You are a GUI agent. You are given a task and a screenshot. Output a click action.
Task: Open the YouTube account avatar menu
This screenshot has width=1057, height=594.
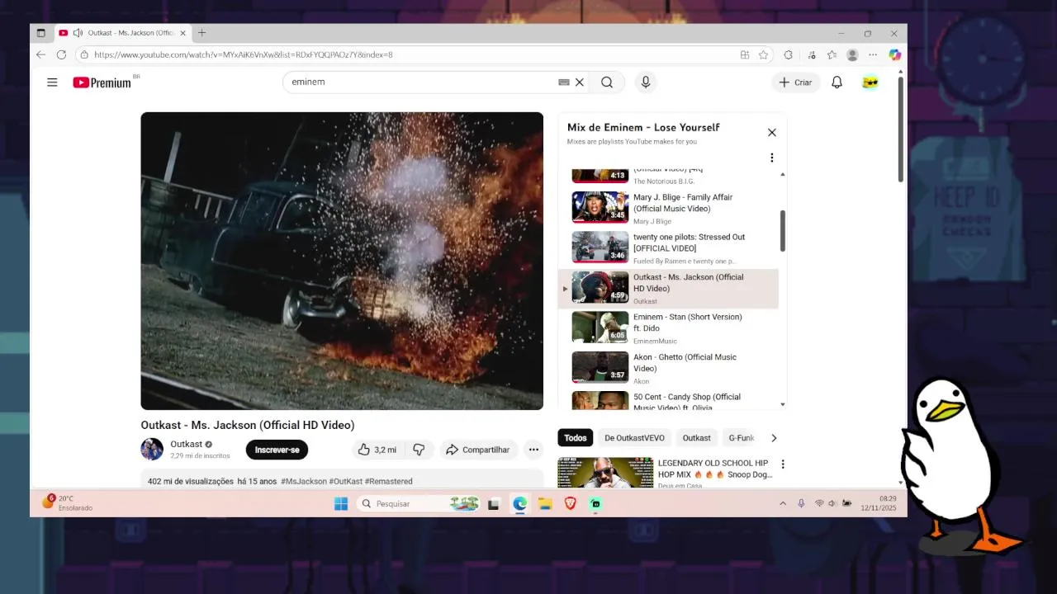pyautogui.click(x=870, y=82)
